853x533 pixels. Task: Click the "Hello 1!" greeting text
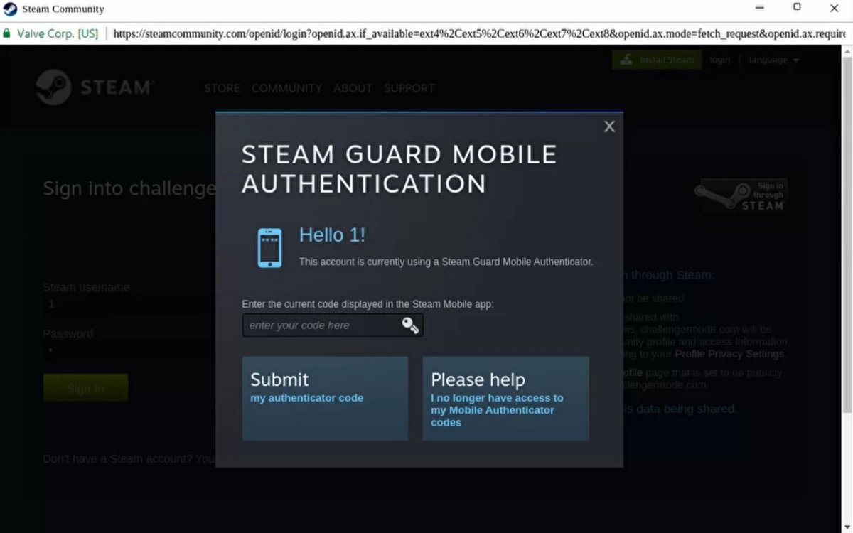[x=332, y=235]
